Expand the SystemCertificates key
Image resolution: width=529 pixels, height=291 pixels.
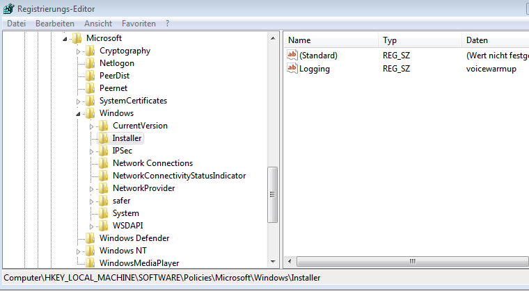tap(78, 101)
